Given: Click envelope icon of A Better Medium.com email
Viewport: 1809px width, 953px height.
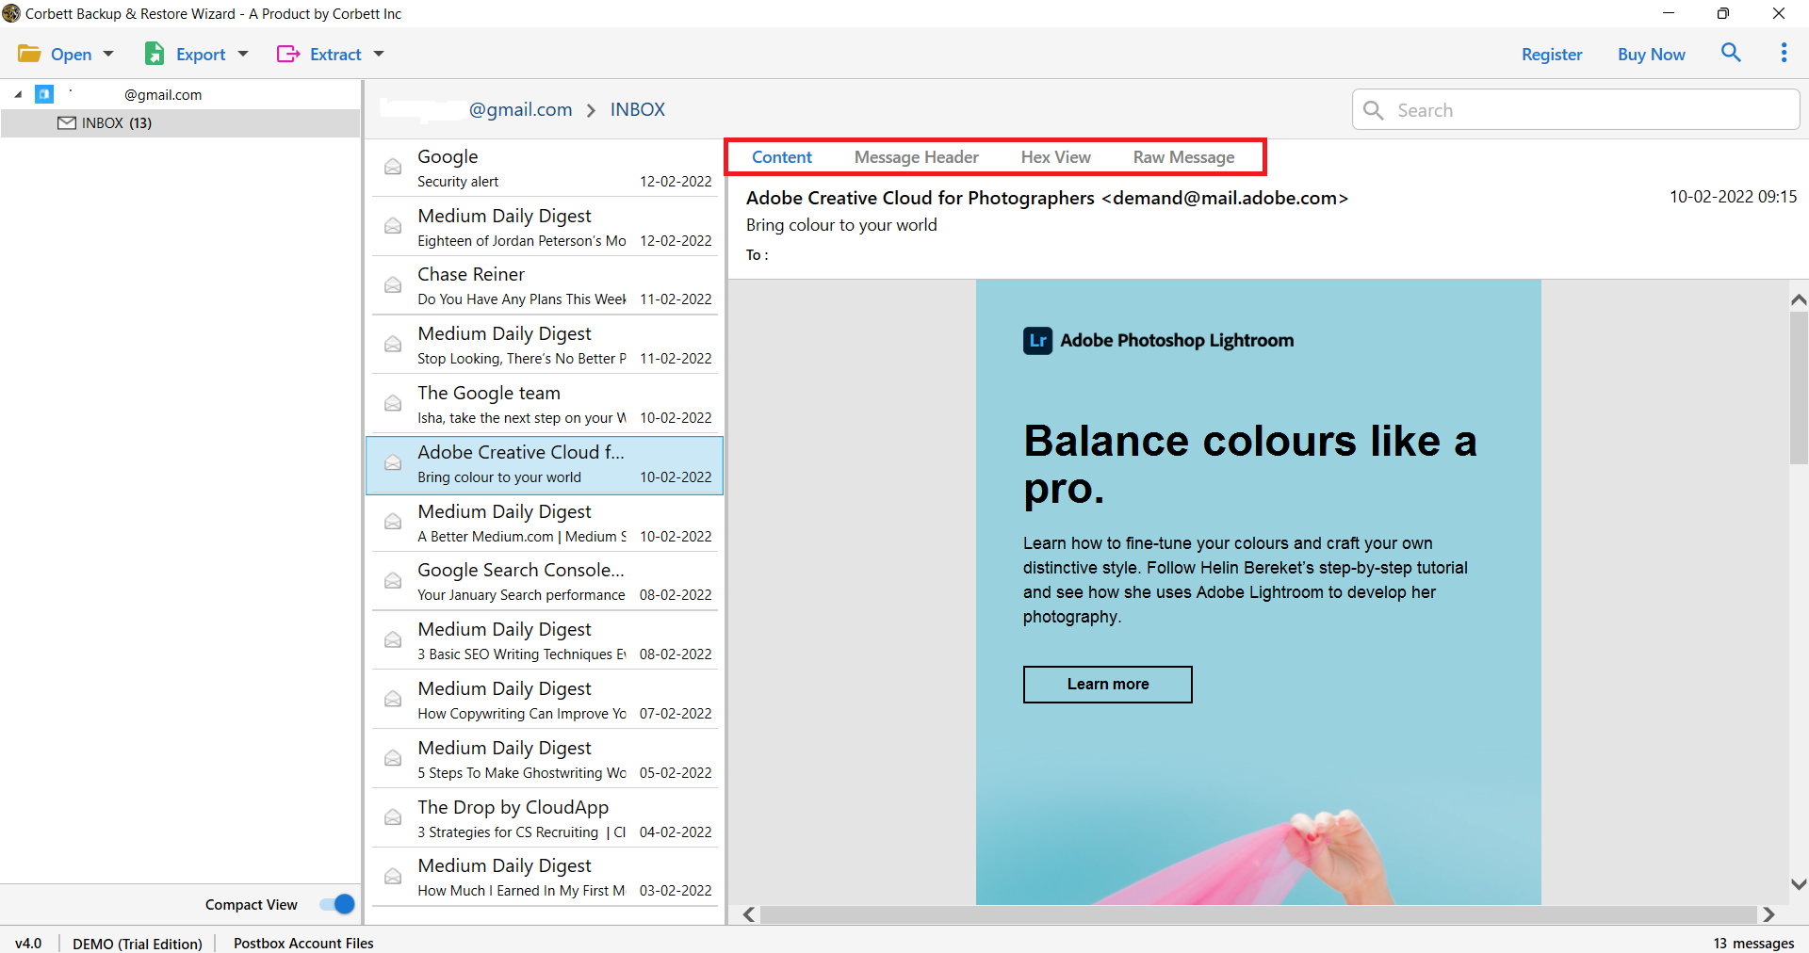Looking at the screenshot, I should click(x=393, y=522).
